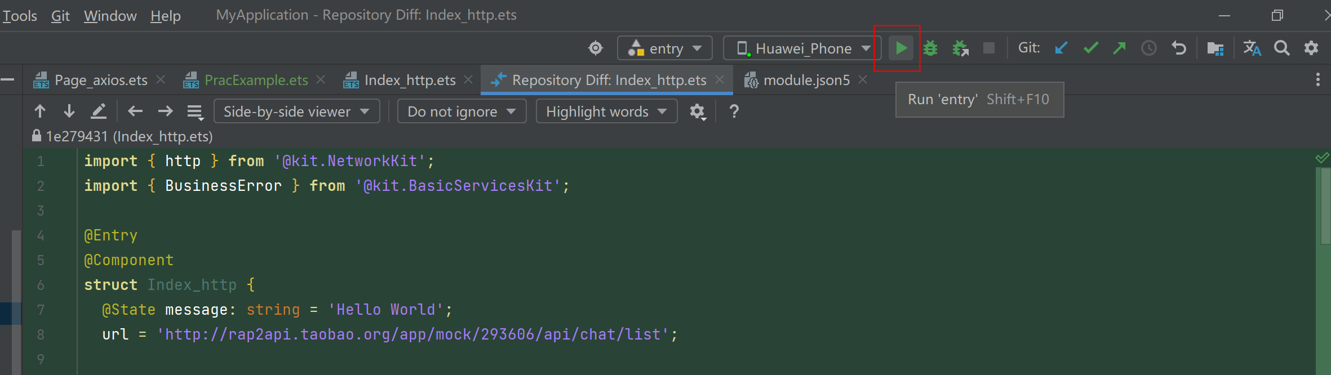Click the struct name Index_http

[x=192, y=285]
